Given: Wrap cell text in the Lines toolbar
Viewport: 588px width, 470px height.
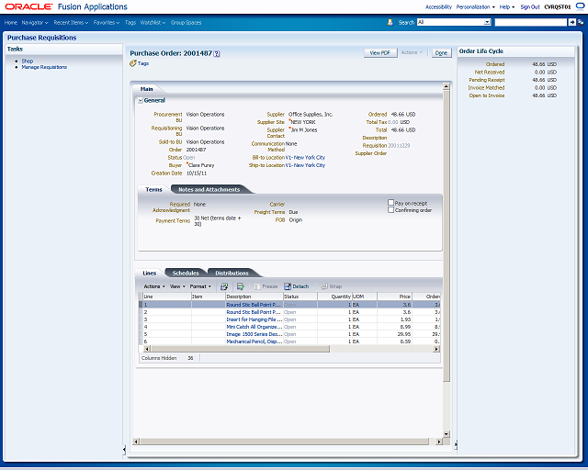Looking at the screenshot, I should click(332, 286).
